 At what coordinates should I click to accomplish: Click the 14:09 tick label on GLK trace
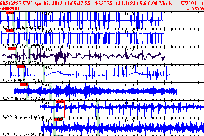[48, 14]
